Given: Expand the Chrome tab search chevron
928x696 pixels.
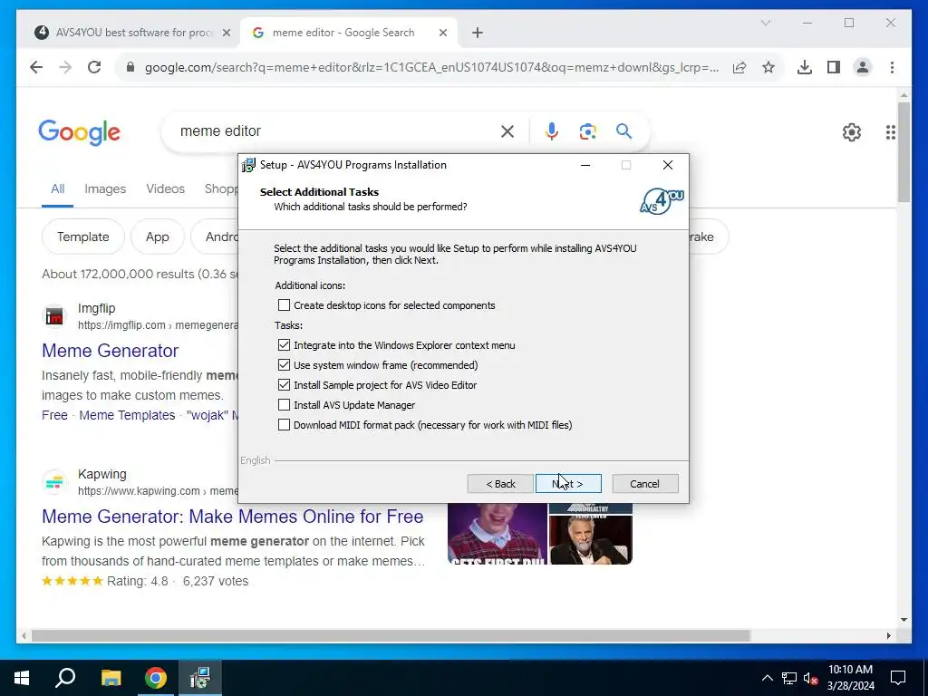Looking at the screenshot, I should [x=765, y=23].
